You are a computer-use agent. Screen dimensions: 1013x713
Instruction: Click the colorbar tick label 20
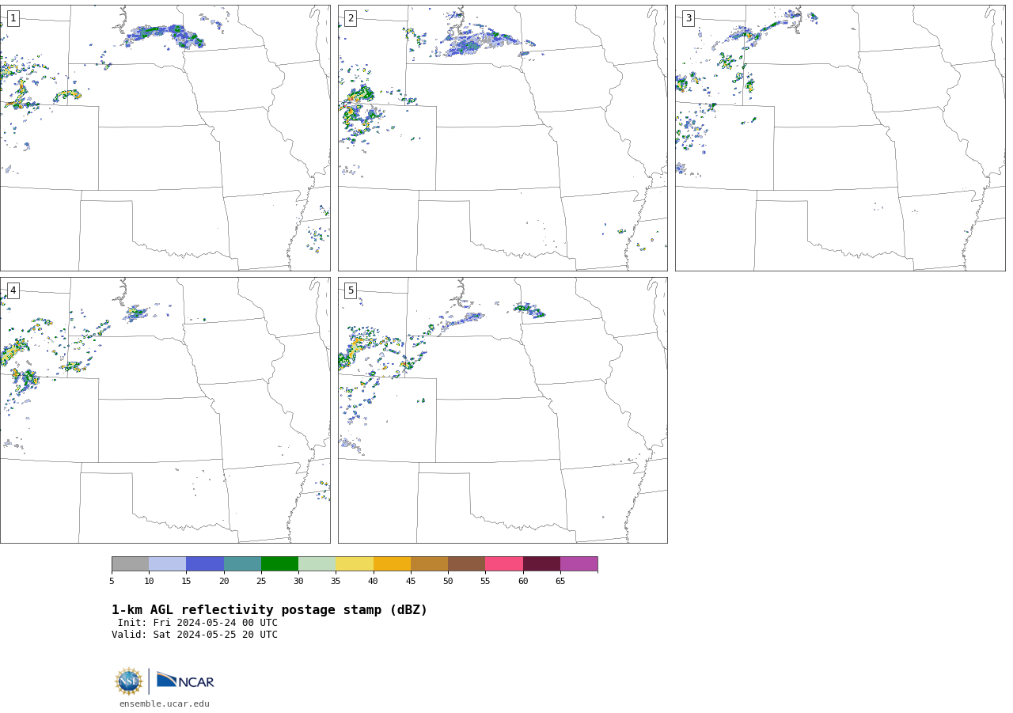click(x=224, y=582)
